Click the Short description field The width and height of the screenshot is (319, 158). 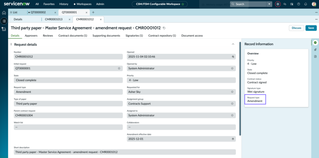[125, 152]
